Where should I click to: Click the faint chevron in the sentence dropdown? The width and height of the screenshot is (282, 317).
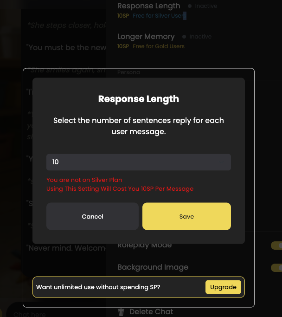tap(222, 162)
